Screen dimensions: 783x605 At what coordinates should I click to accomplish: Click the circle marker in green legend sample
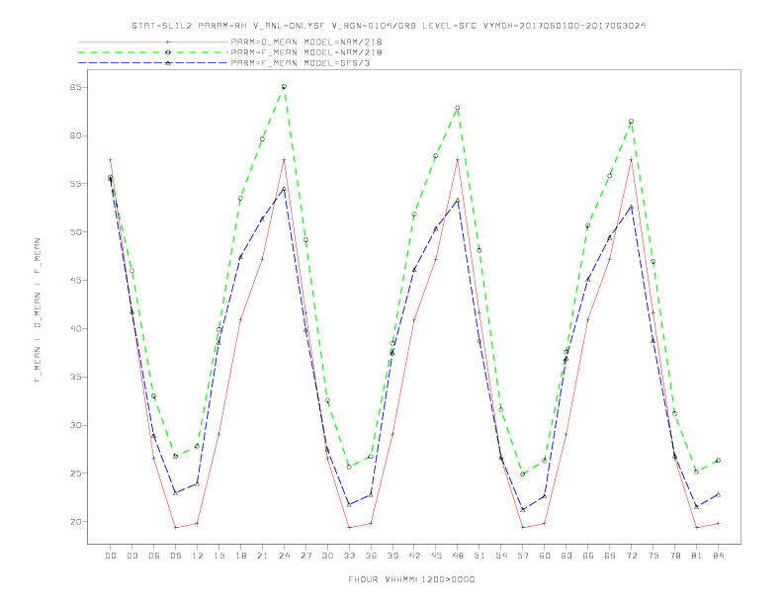168,52
